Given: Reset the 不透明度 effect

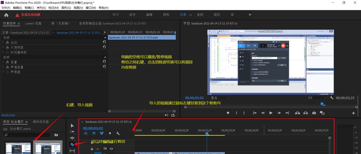Looking at the screenshot, I should 104,47.
